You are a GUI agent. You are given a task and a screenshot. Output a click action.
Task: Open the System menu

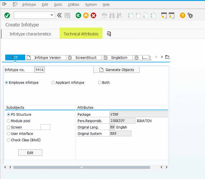click(x=91, y=5)
